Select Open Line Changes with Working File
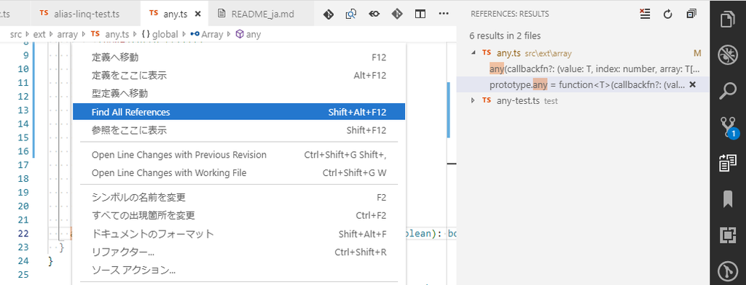This screenshot has height=285, width=746. pyautogui.click(x=239, y=173)
